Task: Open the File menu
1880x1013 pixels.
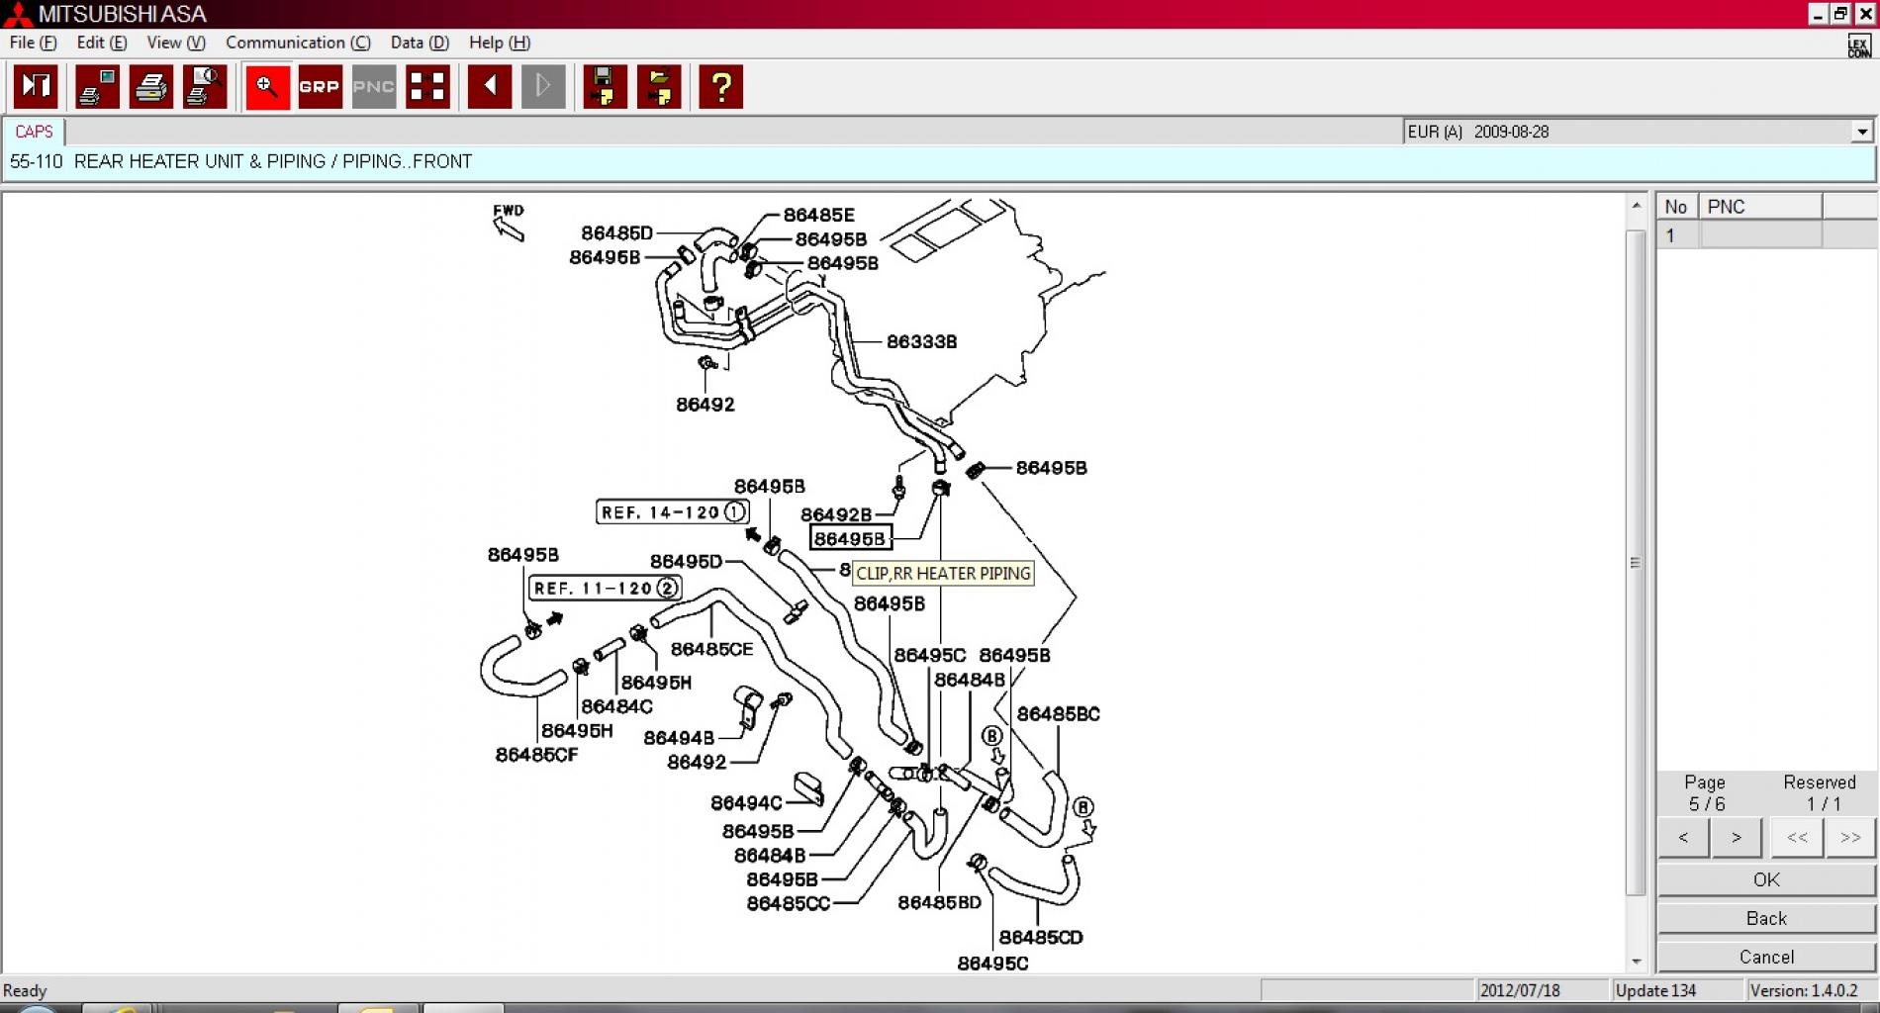Action: pyautogui.click(x=33, y=43)
